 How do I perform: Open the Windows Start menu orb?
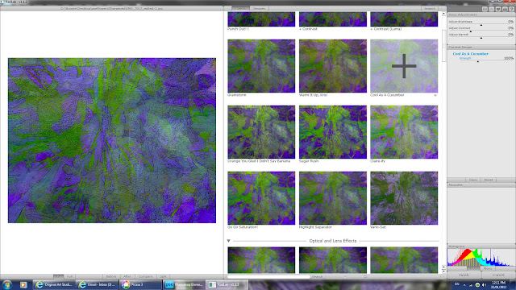(7, 284)
